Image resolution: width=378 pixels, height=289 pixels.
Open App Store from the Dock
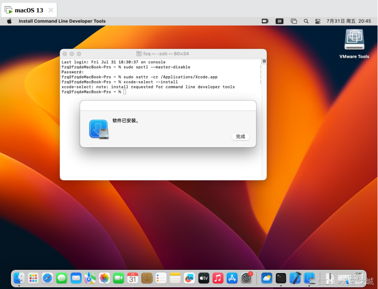[232, 278]
